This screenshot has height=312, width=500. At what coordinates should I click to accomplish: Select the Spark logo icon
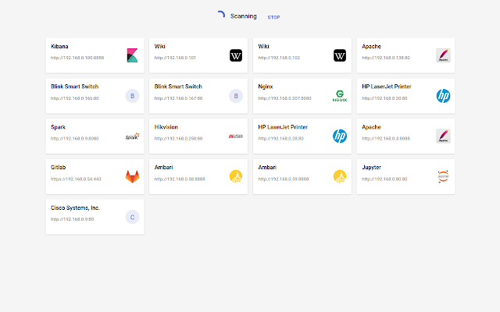pos(132,136)
